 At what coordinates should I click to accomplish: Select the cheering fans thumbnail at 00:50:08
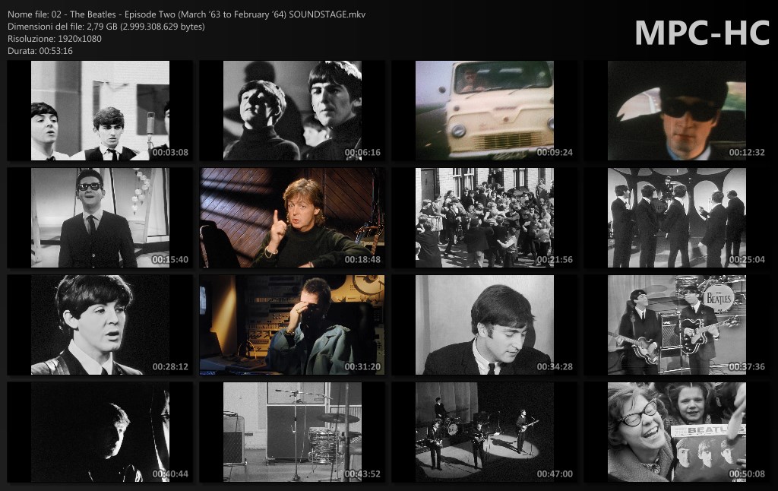[x=676, y=432]
